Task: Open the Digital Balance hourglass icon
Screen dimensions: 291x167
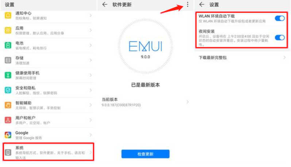Action: click(8, 75)
